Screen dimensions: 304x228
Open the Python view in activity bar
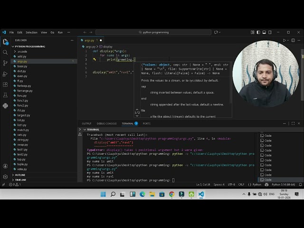coord(5,105)
